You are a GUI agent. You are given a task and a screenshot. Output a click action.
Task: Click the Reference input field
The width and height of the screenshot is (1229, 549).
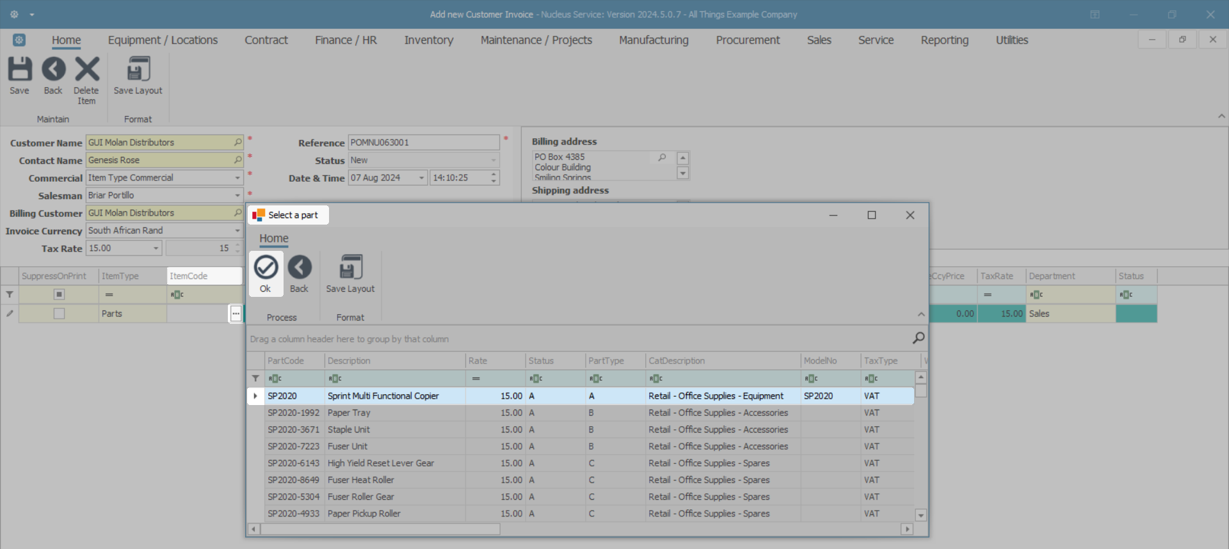tap(423, 142)
